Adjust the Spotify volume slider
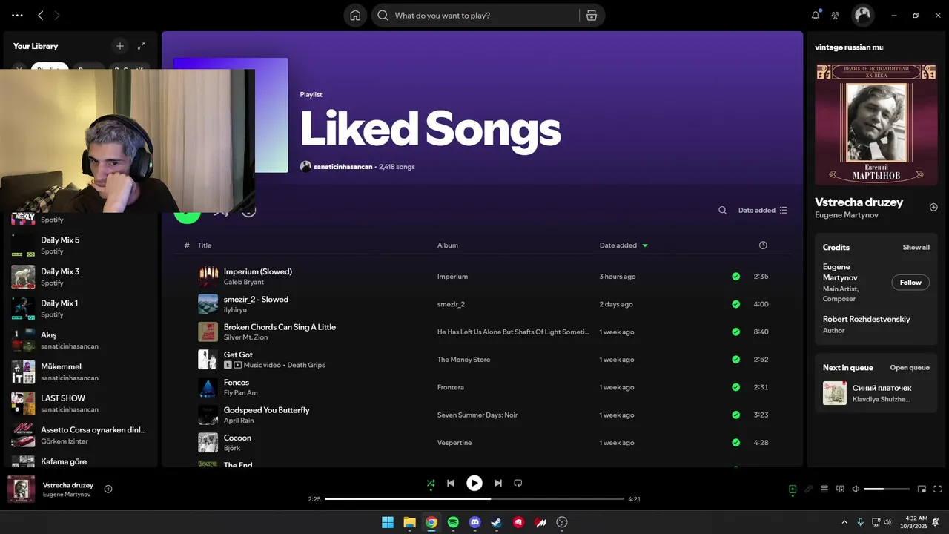The width and height of the screenshot is (949, 534). tap(887, 489)
